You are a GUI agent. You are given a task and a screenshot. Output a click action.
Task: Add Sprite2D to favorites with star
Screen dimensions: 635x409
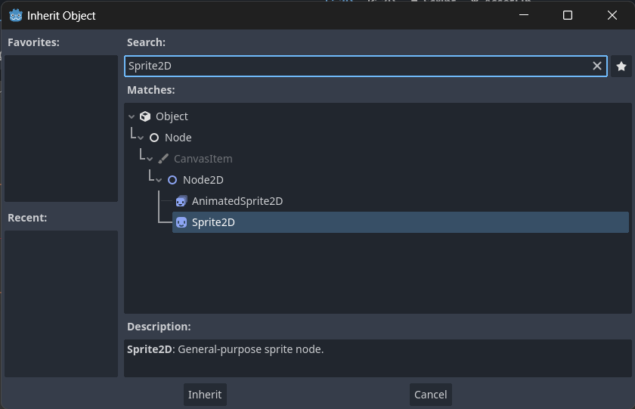621,66
